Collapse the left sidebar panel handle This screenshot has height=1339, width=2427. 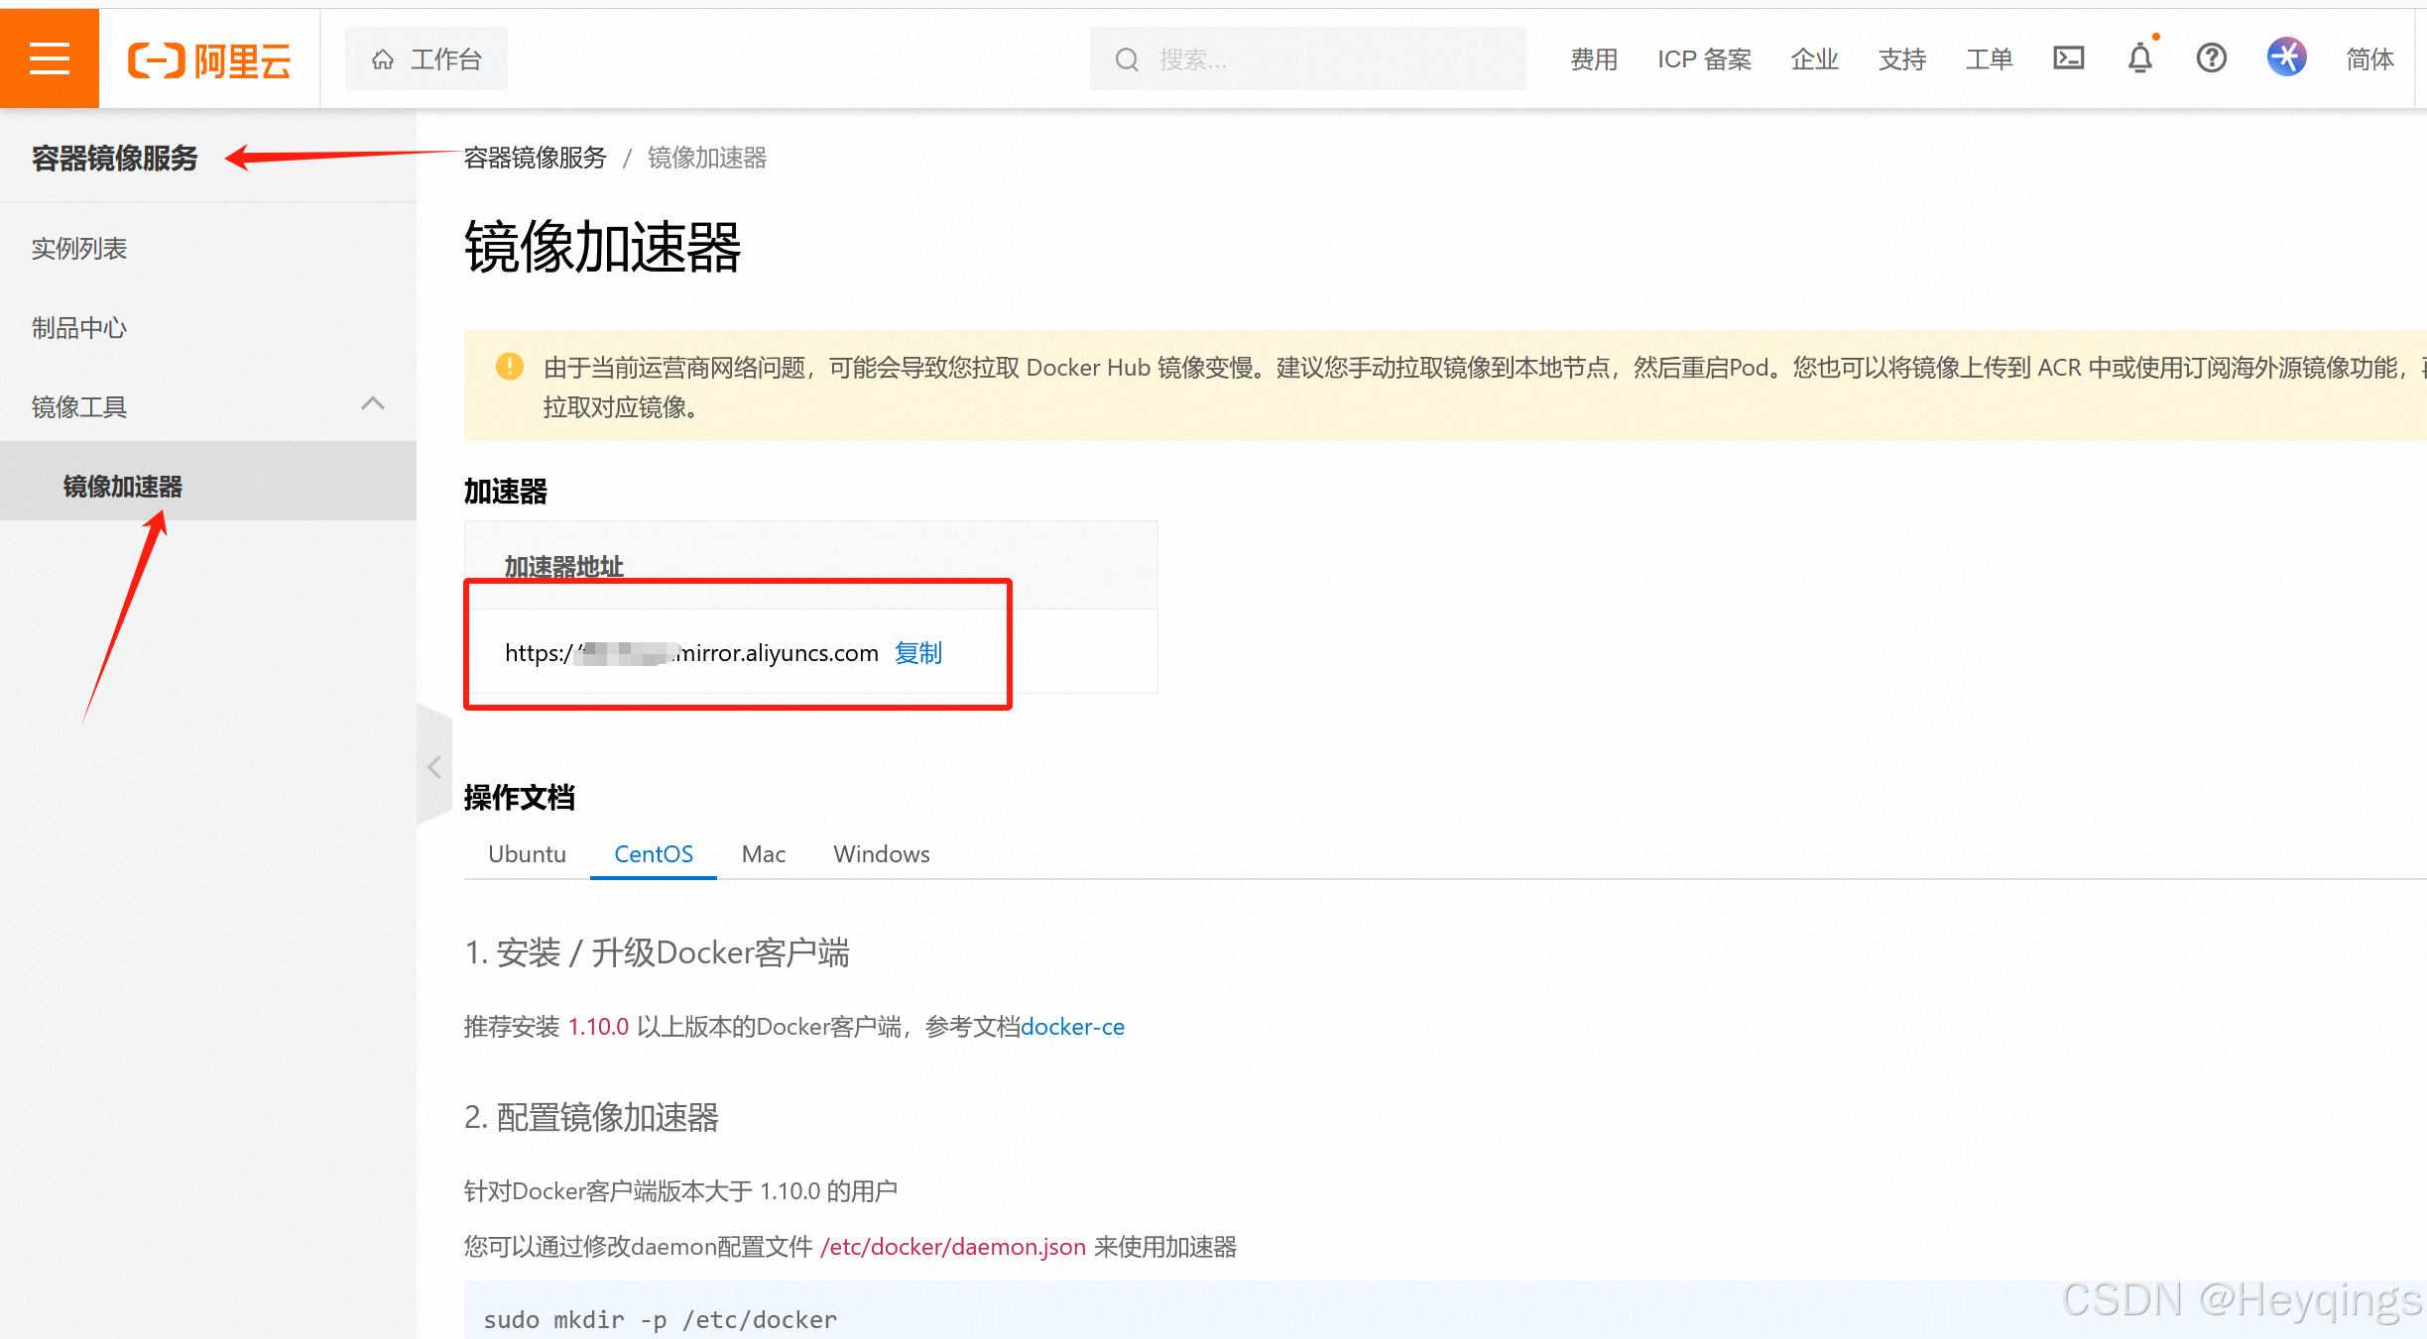coord(433,766)
